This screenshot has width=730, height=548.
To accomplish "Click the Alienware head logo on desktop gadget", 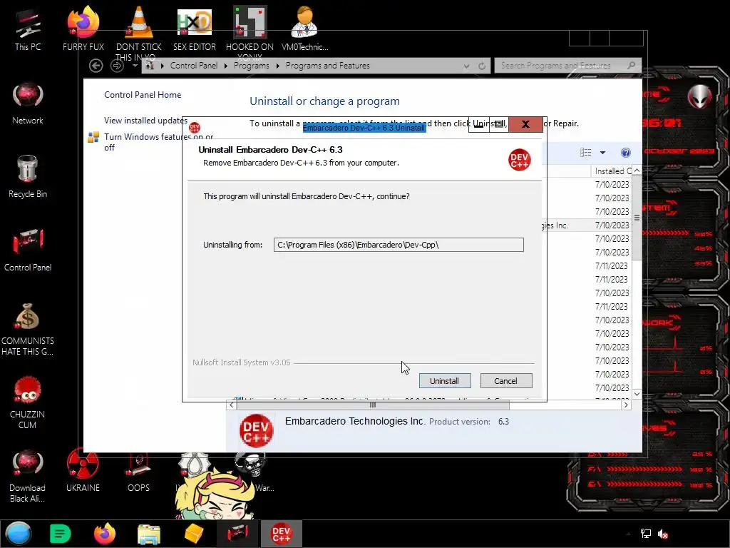I will (700, 97).
